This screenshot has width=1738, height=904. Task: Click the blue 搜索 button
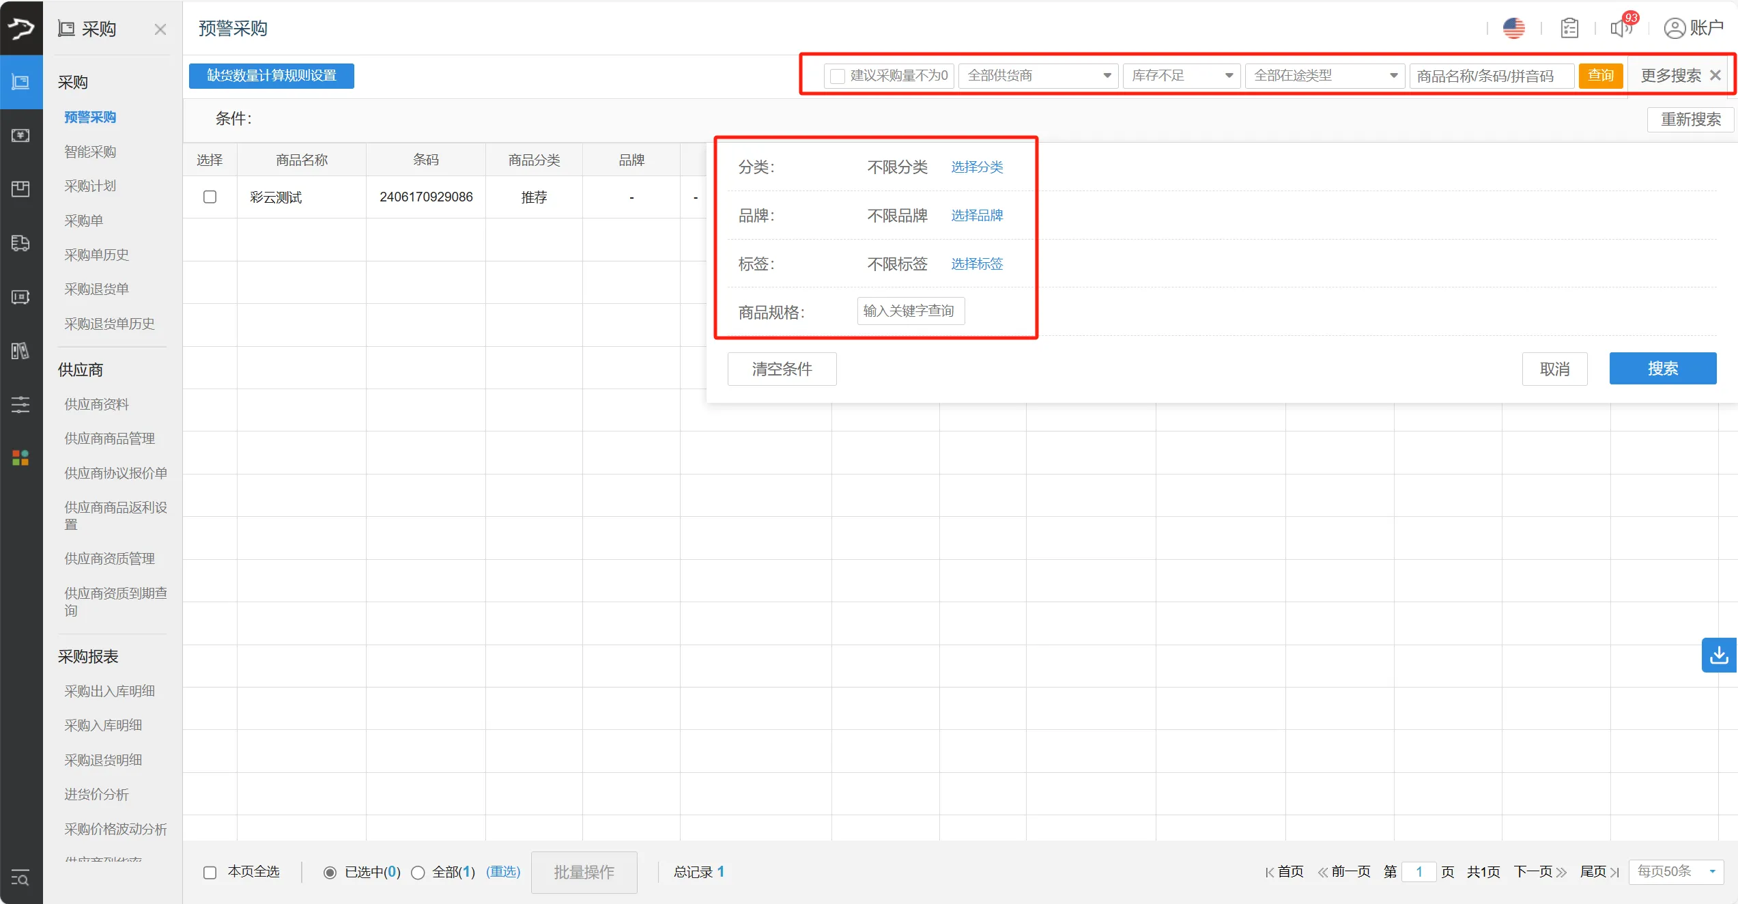[x=1662, y=369]
